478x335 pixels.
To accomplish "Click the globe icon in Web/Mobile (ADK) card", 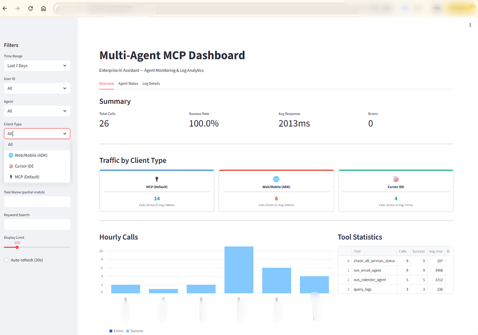I will coord(276,179).
